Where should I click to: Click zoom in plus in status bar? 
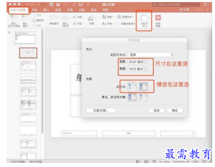188,162
